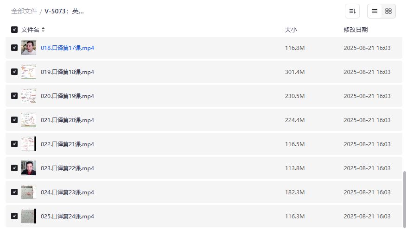
Task: Click the 024.口译第23课.mp4 file name
Action: tap(67, 192)
